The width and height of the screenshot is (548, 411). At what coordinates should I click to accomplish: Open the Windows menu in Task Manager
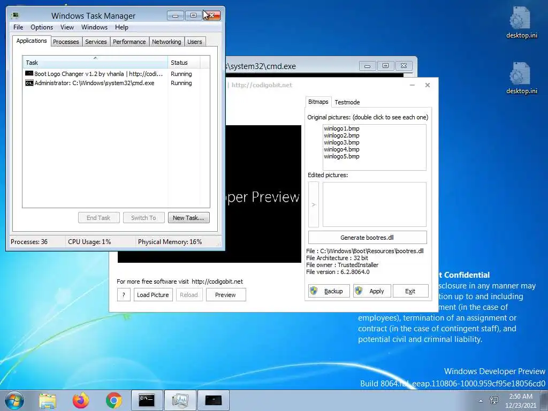tap(94, 27)
